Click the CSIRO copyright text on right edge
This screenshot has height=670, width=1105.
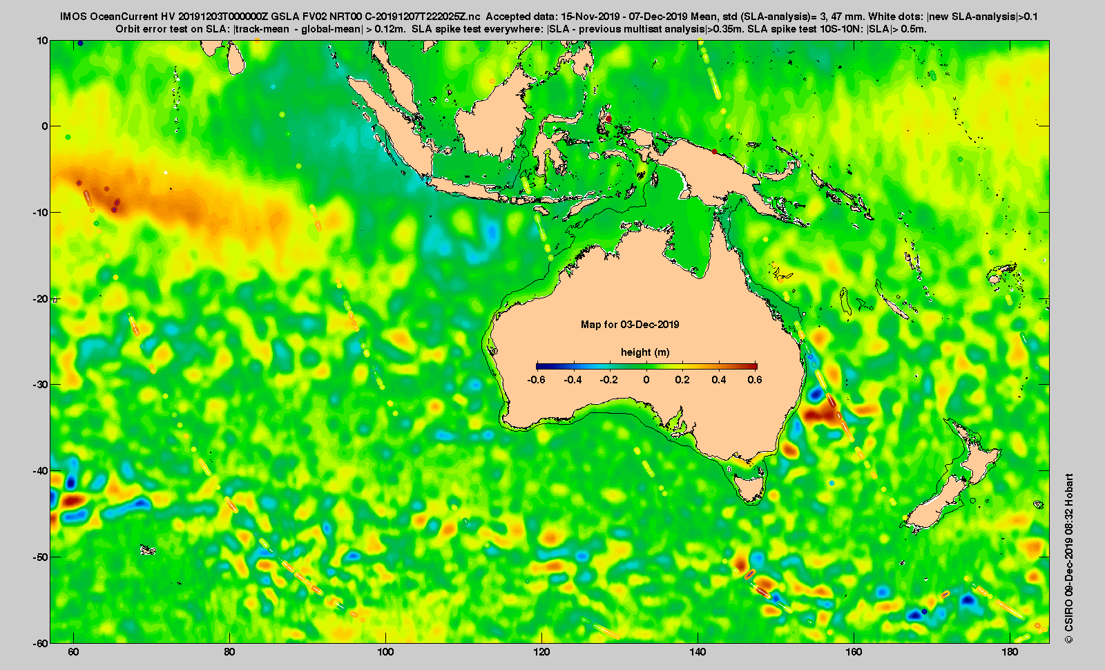tap(1068, 558)
